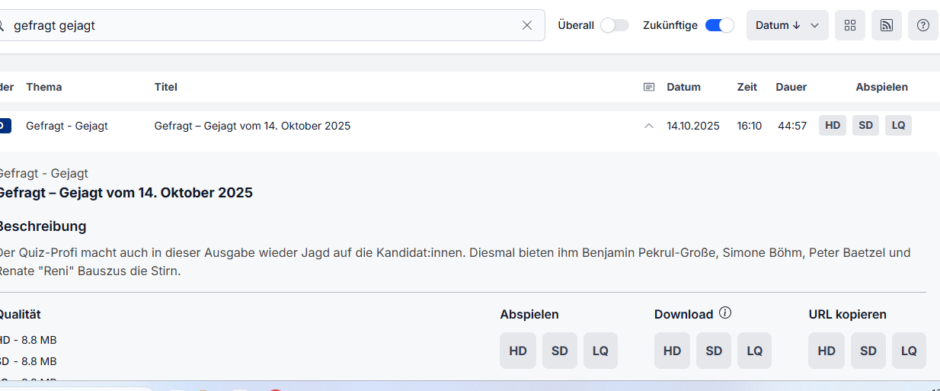The width and height of the screenshot is (940, 391).
Task: Copy the LQ video URL
Action: (x=909, y=351)
